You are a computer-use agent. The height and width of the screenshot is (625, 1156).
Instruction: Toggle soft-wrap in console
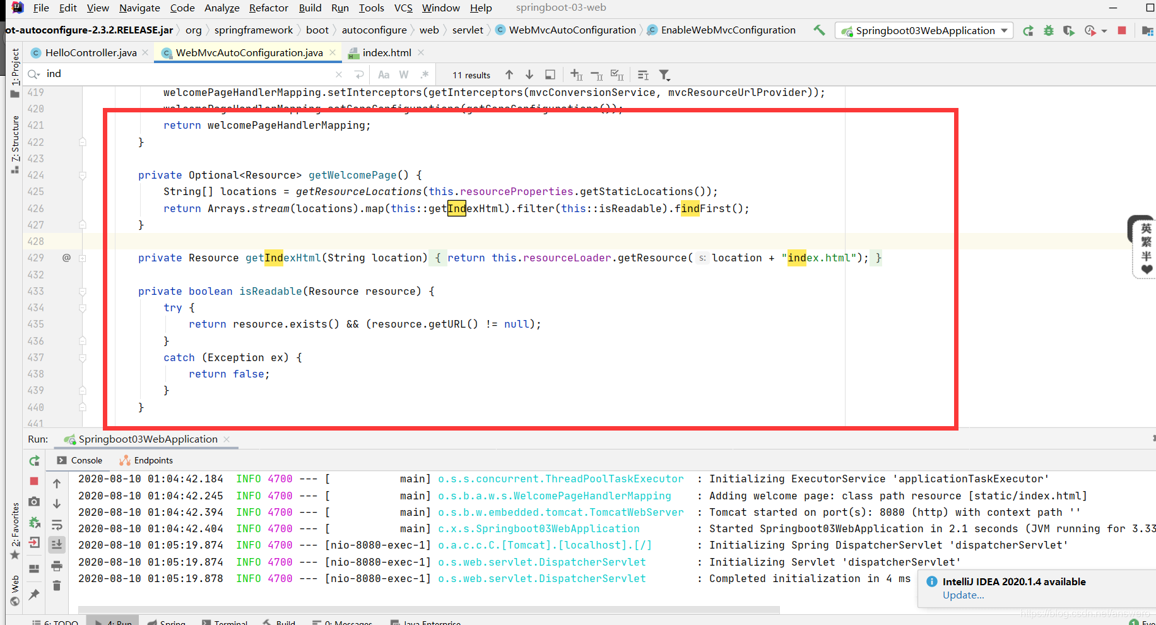pyautogui.click(x=57, y=525)
